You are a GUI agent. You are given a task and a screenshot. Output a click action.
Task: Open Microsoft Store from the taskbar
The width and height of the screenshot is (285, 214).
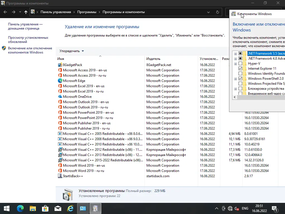coord(45,208)
